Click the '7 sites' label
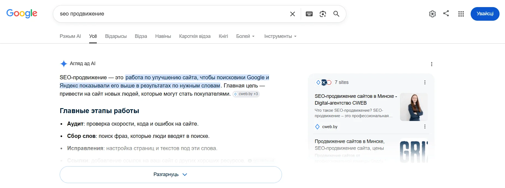This screenshot has width=505, height=188. 342,82
